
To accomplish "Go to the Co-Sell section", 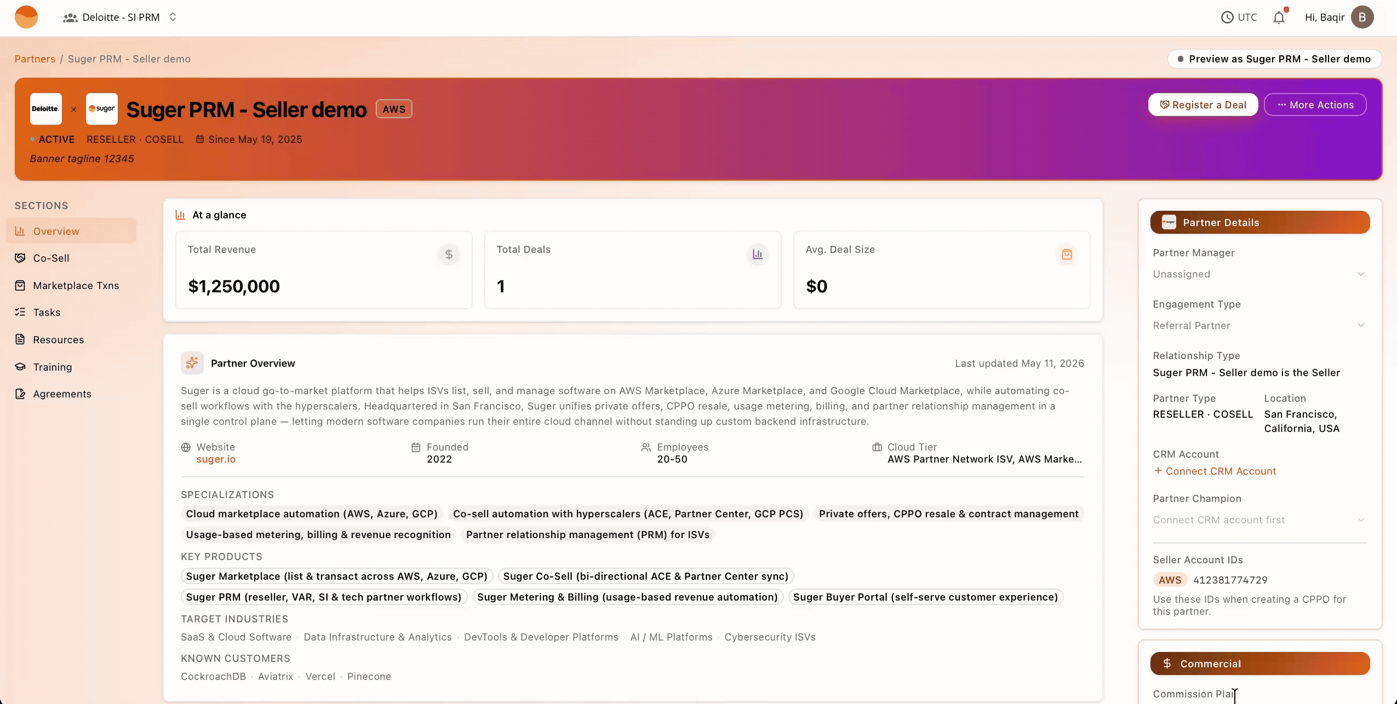I will click(71, 258).
